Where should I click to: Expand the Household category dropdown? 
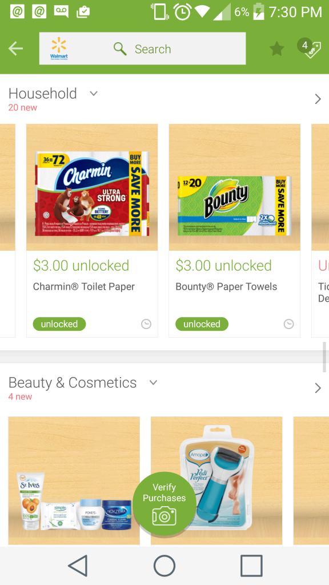(94, 93)
